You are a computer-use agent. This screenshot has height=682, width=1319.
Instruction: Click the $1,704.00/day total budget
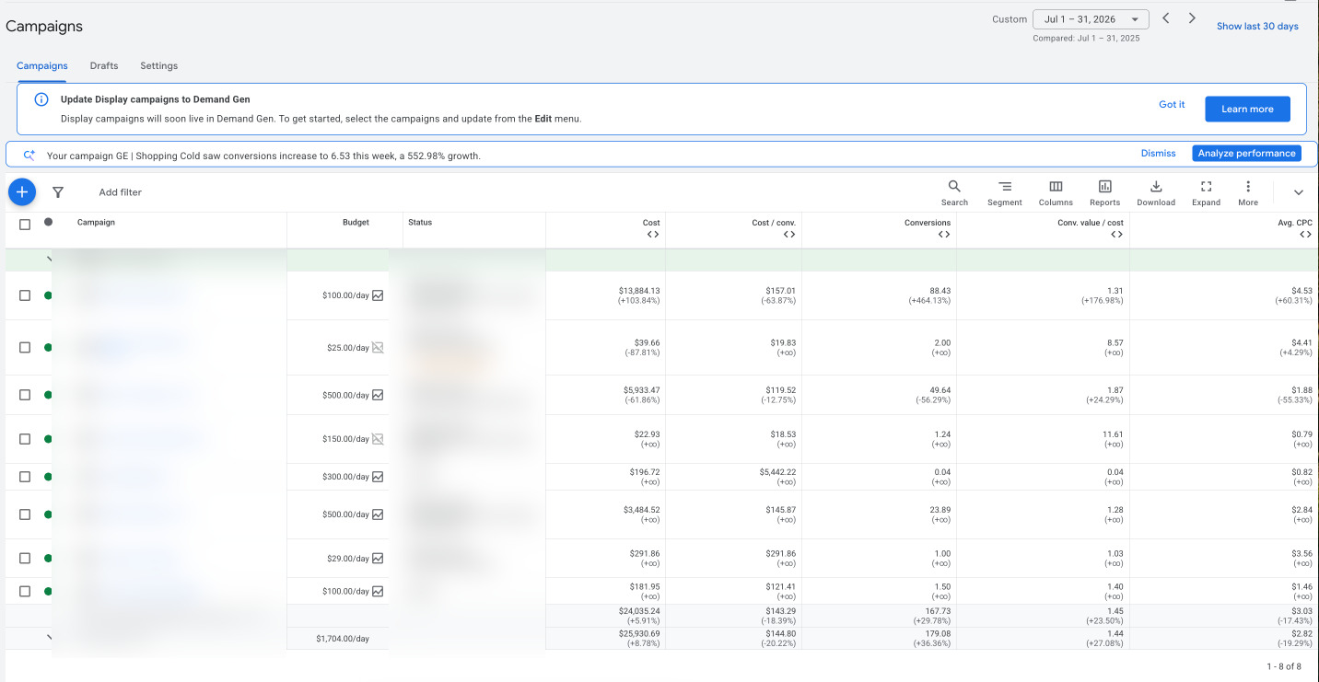pyautogui.click(x=343, y=639)
